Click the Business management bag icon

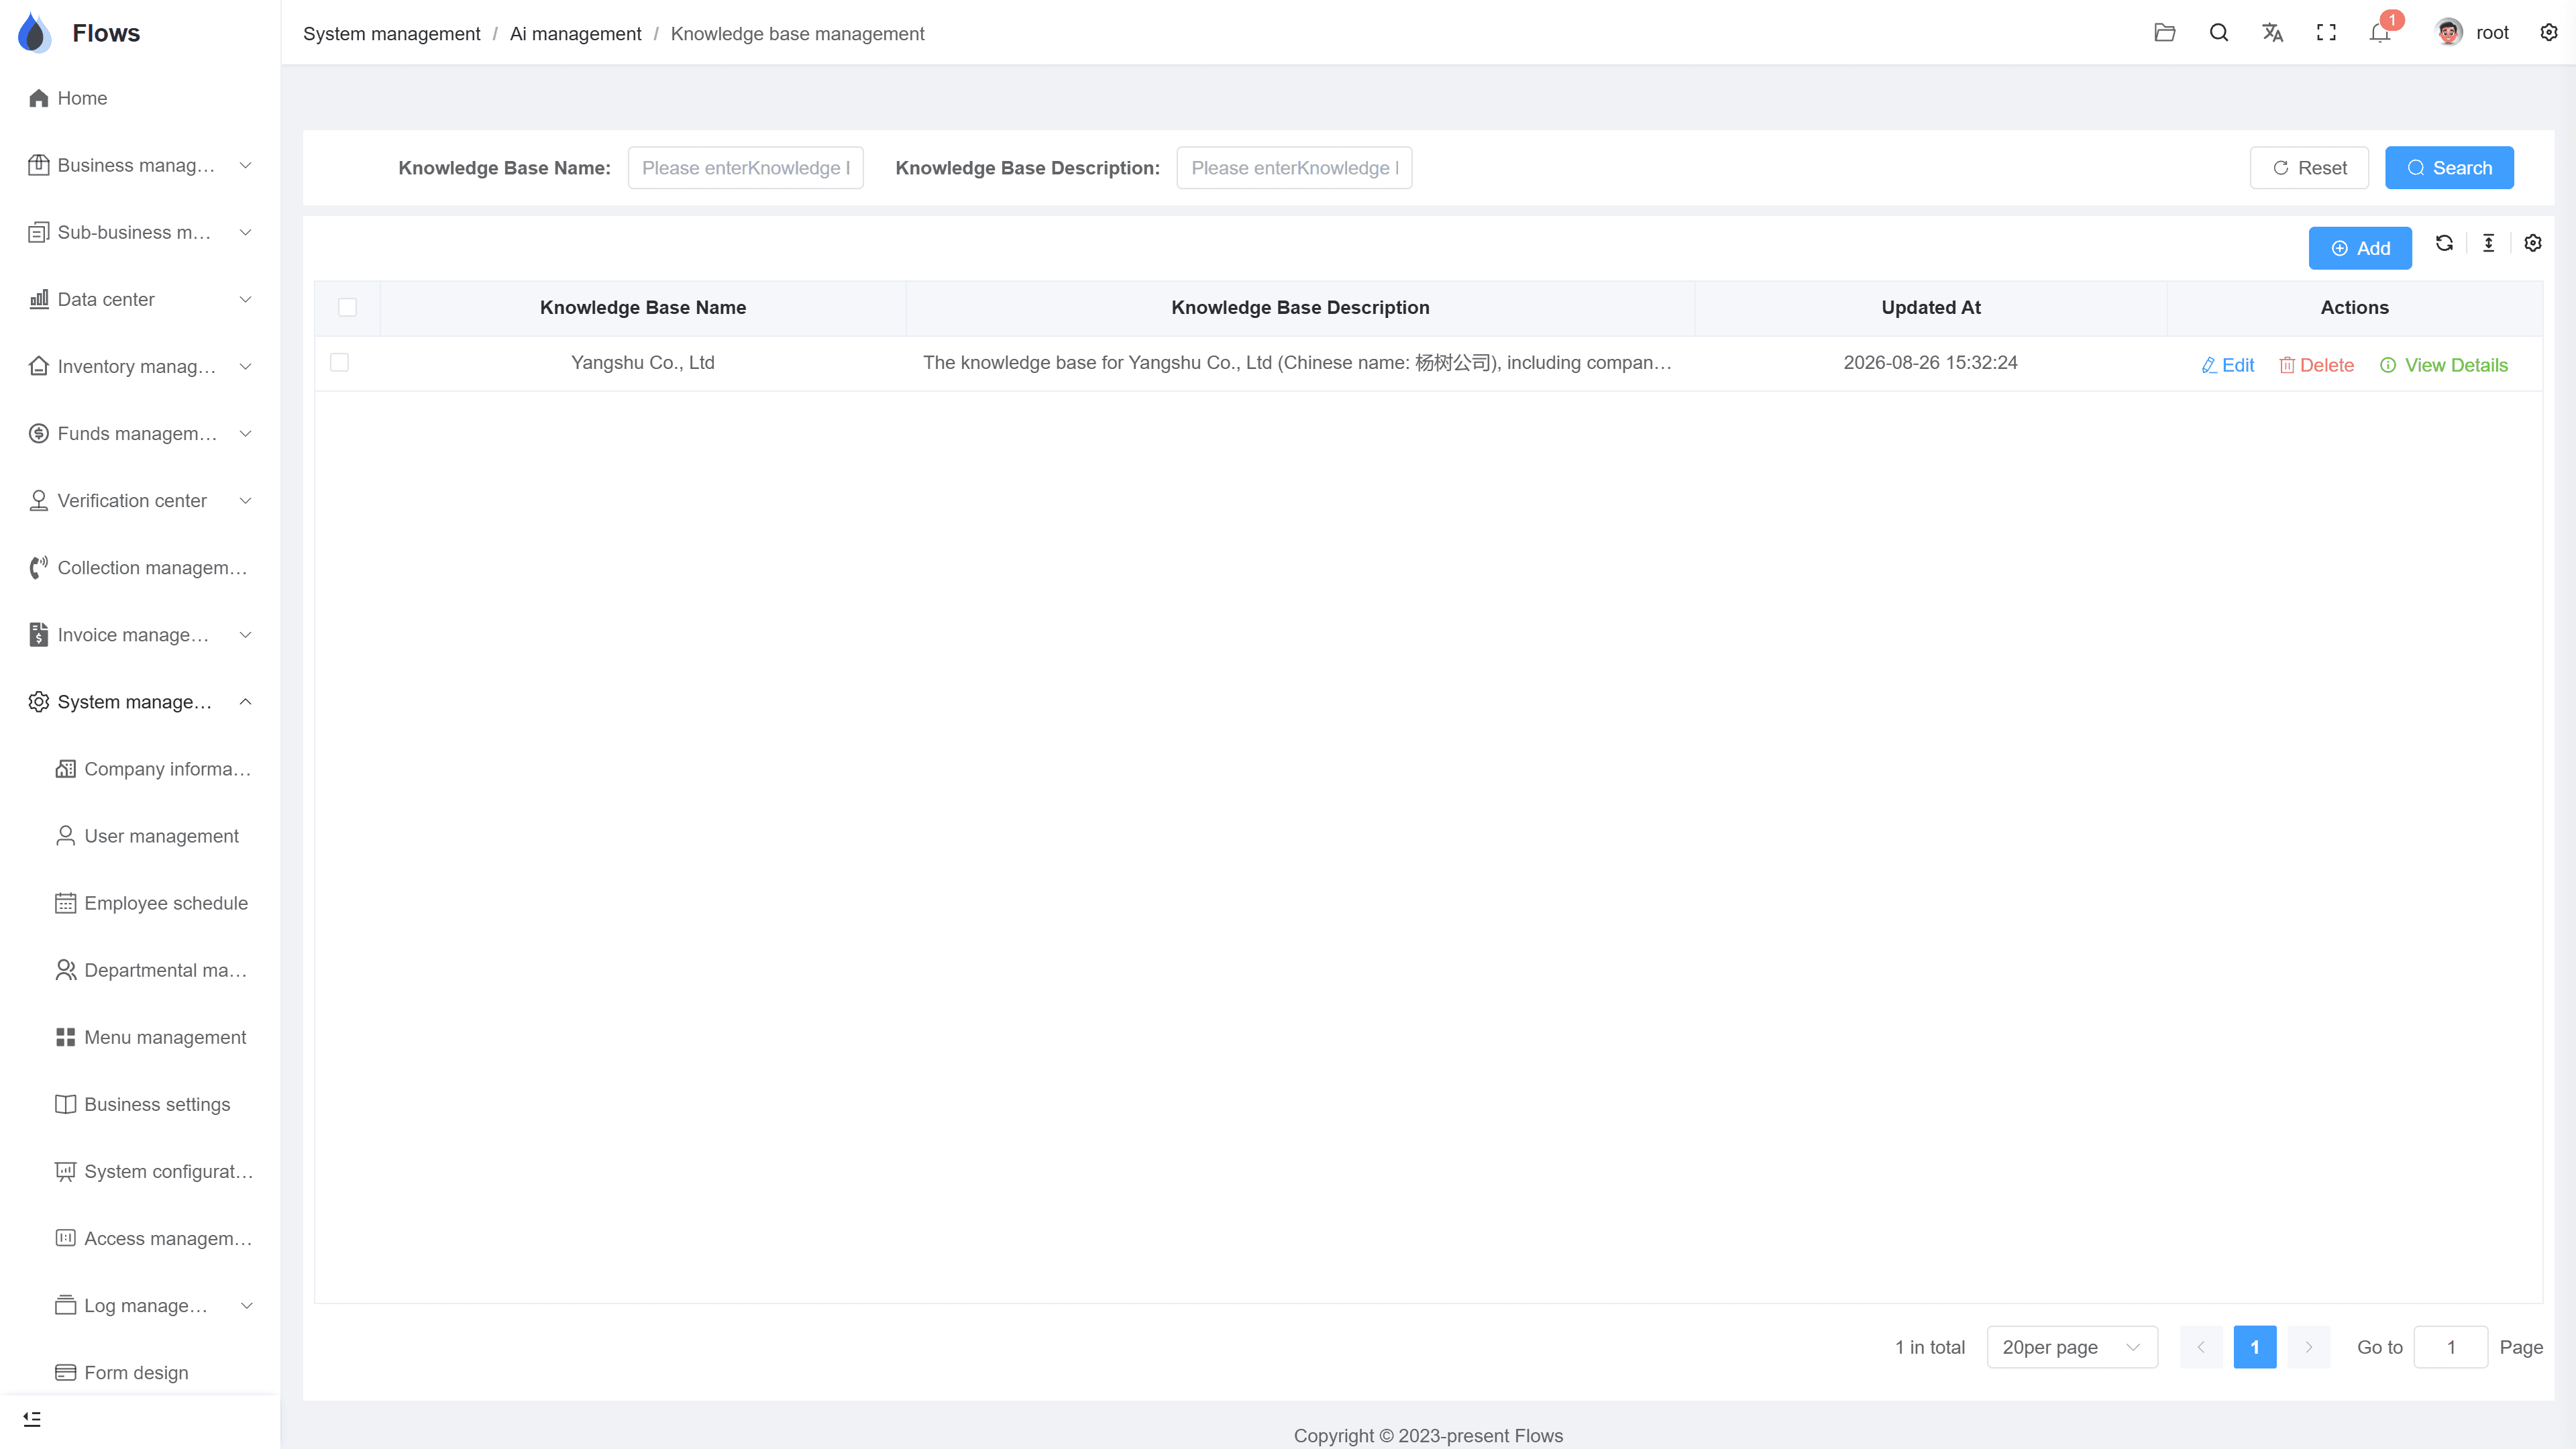39,165
